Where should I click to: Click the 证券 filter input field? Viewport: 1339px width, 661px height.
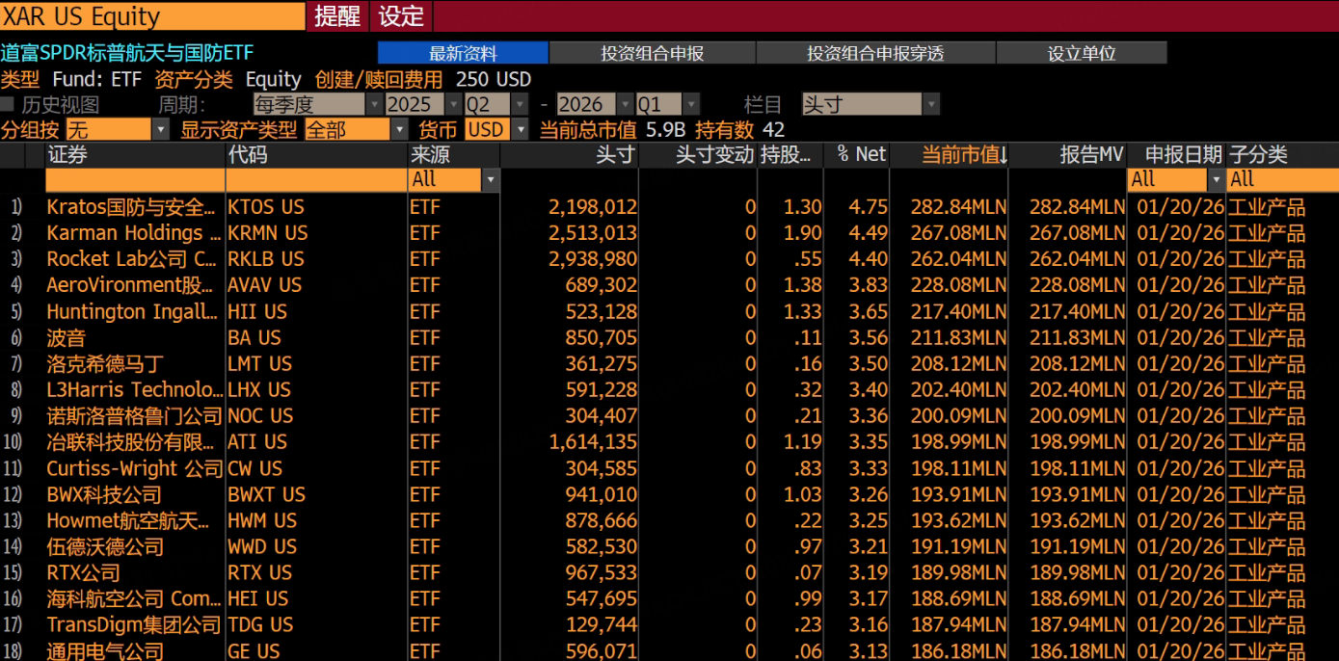point(135,179)
